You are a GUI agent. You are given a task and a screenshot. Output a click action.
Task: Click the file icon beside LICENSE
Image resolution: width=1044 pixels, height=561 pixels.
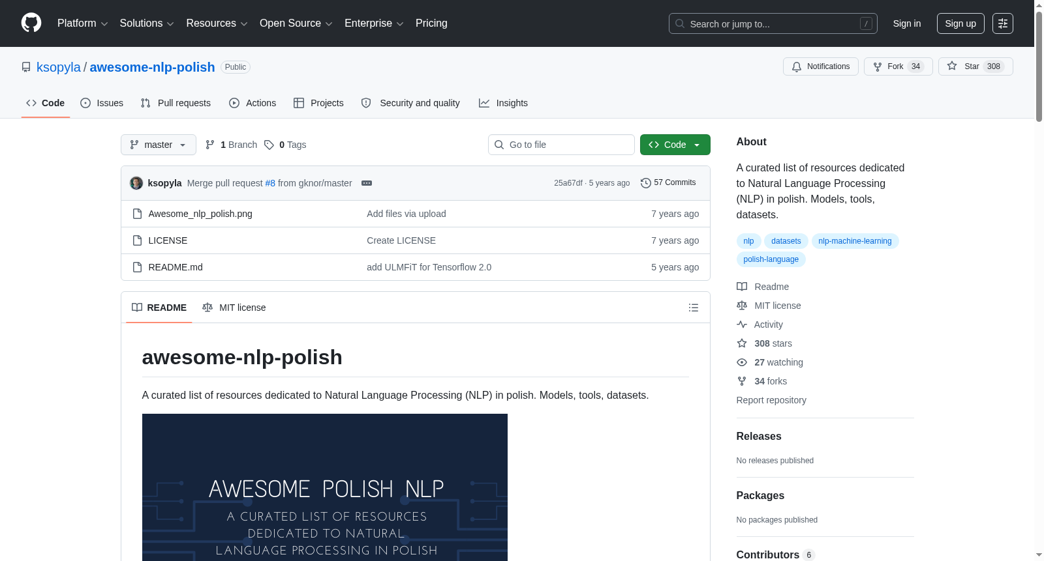tap(137, 240)
